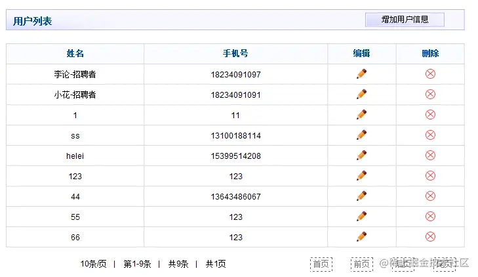Click the 手机号 column header
This screenshot has width=478, height=277.
tap(235, 54)
